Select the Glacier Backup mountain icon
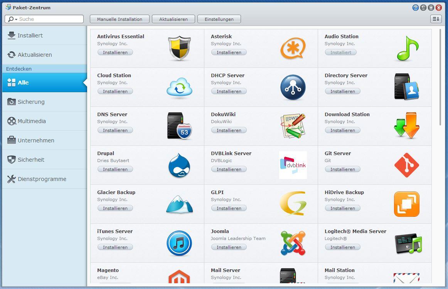The height and width of the screenshot is (289, 448). 179,204
